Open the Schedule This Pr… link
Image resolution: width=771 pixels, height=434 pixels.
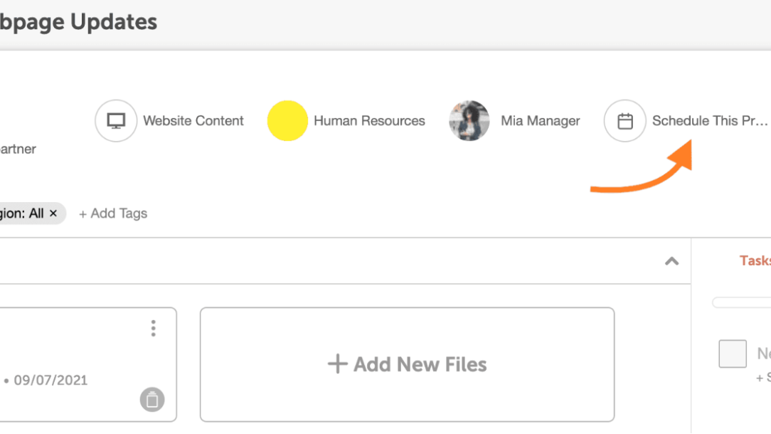click(710, 120)
